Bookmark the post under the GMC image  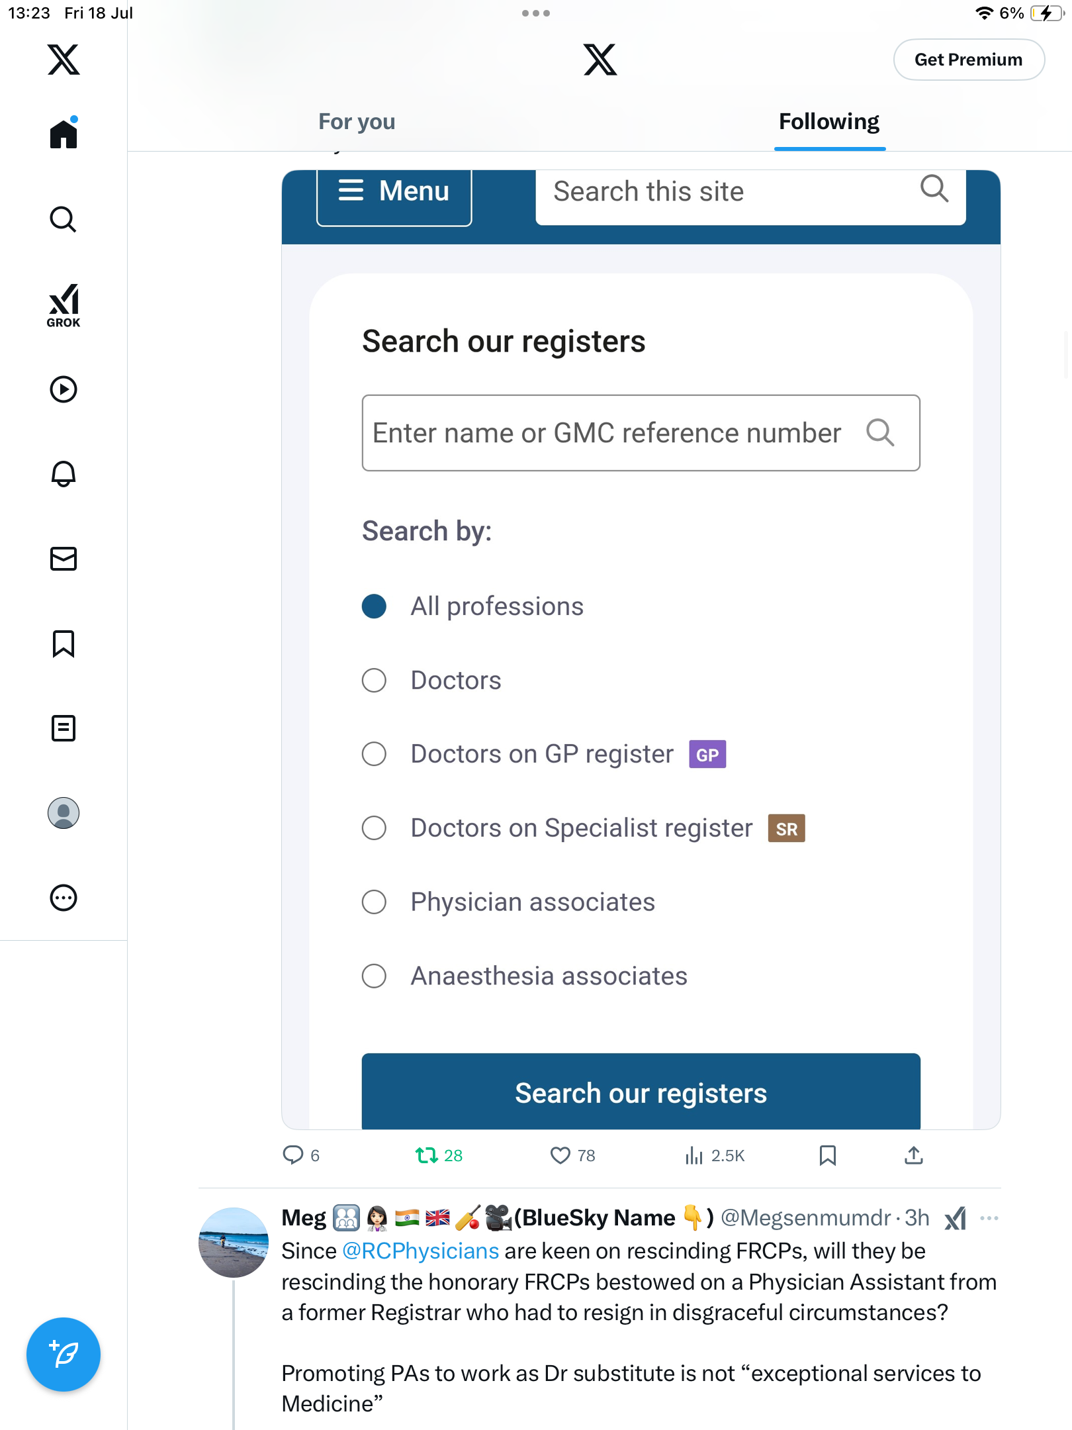pos(828,1156)
